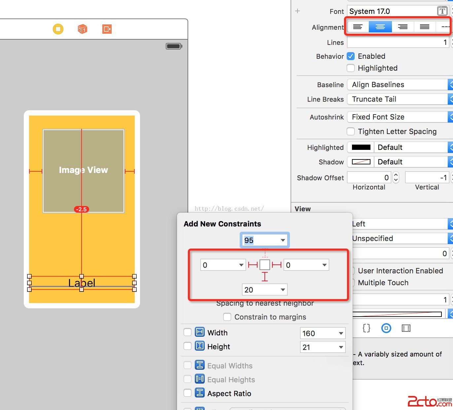Viewport: 453px width, 410px height.
Task: Click the Exit icon in scene dock
Action: tap(107, 29)
